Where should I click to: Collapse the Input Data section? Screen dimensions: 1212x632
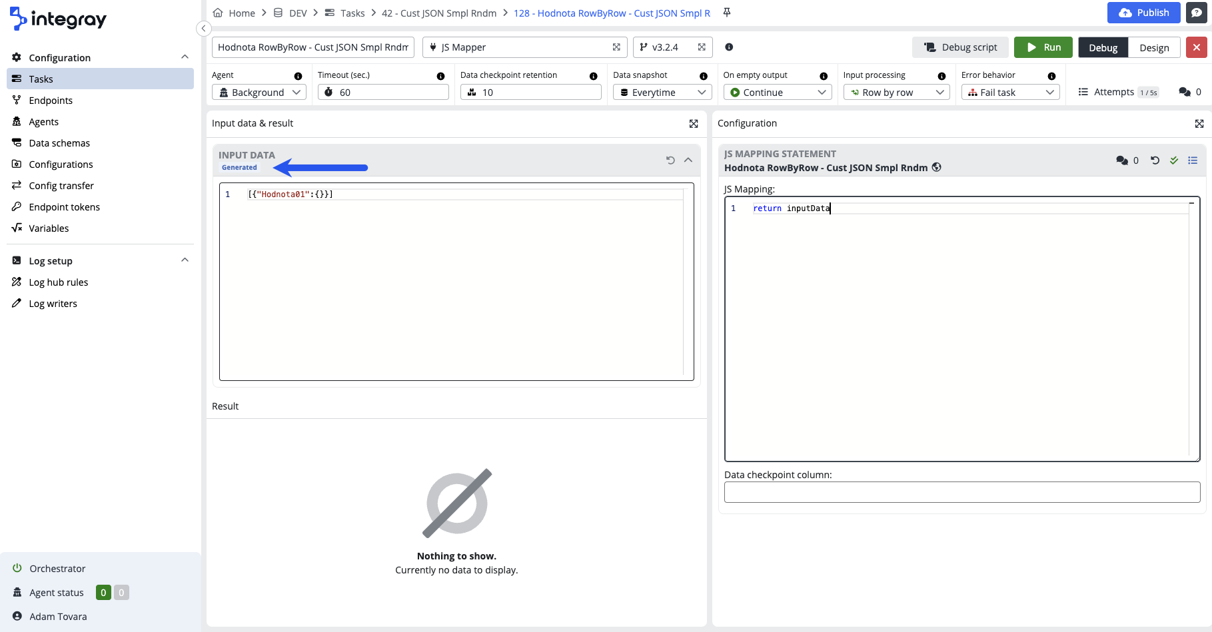coord(688,160)
